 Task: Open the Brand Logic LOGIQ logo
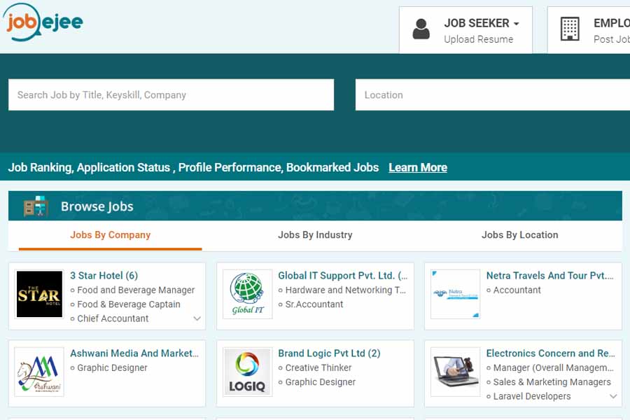pos(247,372)
